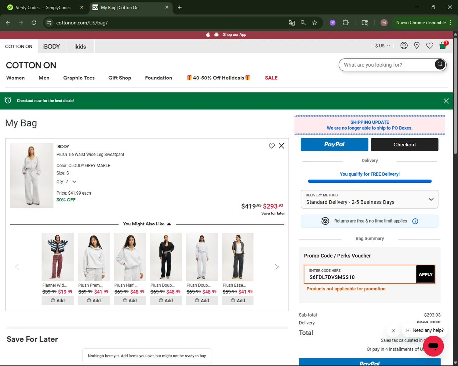Open the Women menu
Viewport: 458px width, 366px height.
coord(16,78)
